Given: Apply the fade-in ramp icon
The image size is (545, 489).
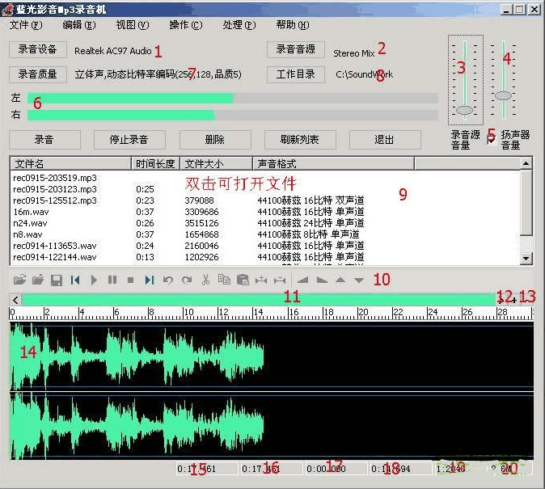Looking at the screenshot, I should (303, 280).
